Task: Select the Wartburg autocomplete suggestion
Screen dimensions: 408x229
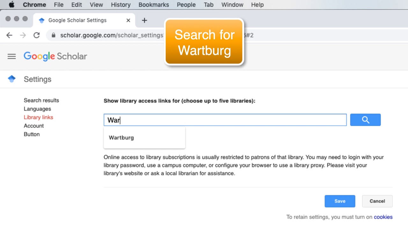Action: point(121,138)
